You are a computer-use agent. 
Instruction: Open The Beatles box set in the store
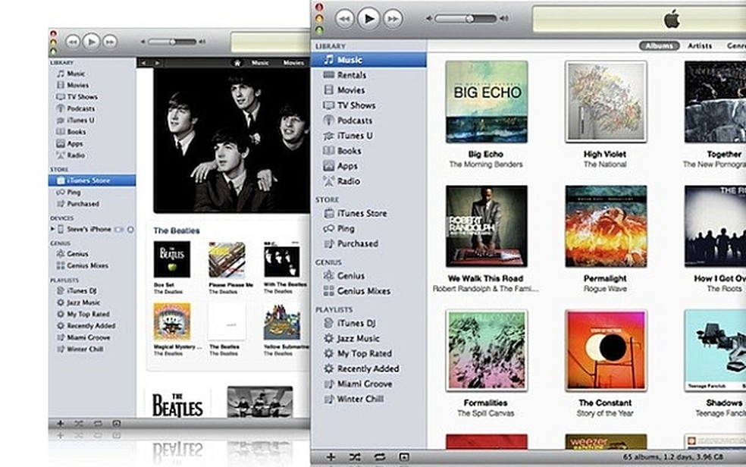(x=172, y=258)
